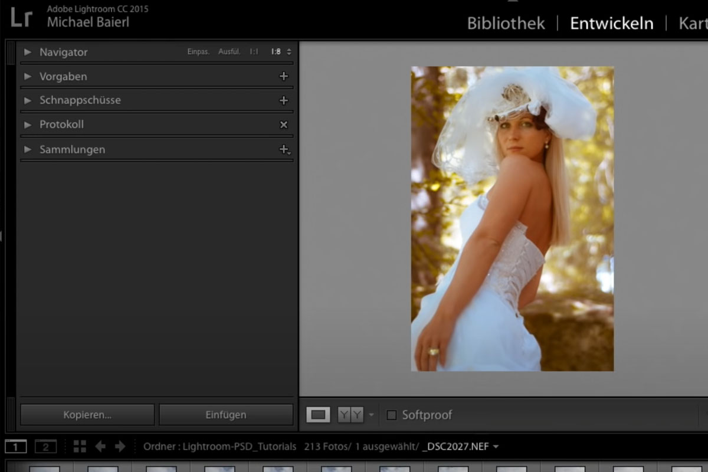This screenshot has height=472, width=708.
Task: Switch to Entwickeln module
Action: (612, 23)
